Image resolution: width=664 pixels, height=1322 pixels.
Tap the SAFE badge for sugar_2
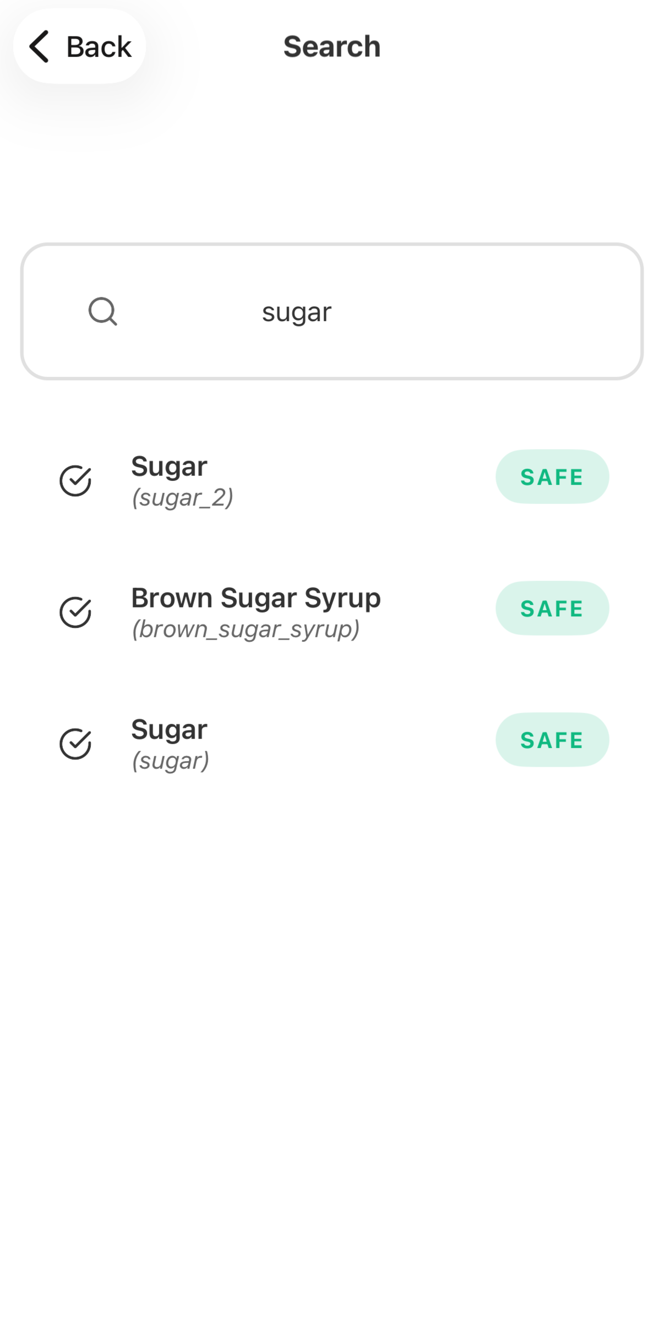click(x=552, y=477)
